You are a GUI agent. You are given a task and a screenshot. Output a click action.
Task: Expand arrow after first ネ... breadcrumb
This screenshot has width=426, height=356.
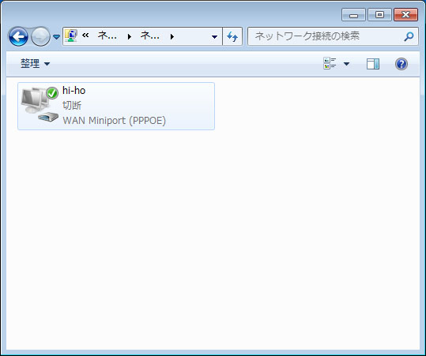point(130,36)
